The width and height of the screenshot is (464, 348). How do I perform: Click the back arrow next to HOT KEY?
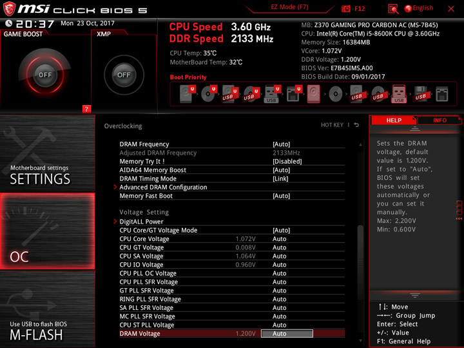356,125
